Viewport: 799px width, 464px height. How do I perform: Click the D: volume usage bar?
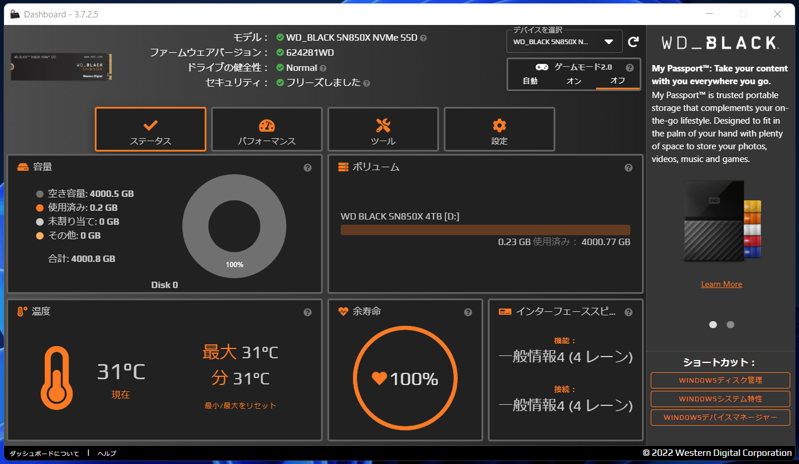coord(486,230)
